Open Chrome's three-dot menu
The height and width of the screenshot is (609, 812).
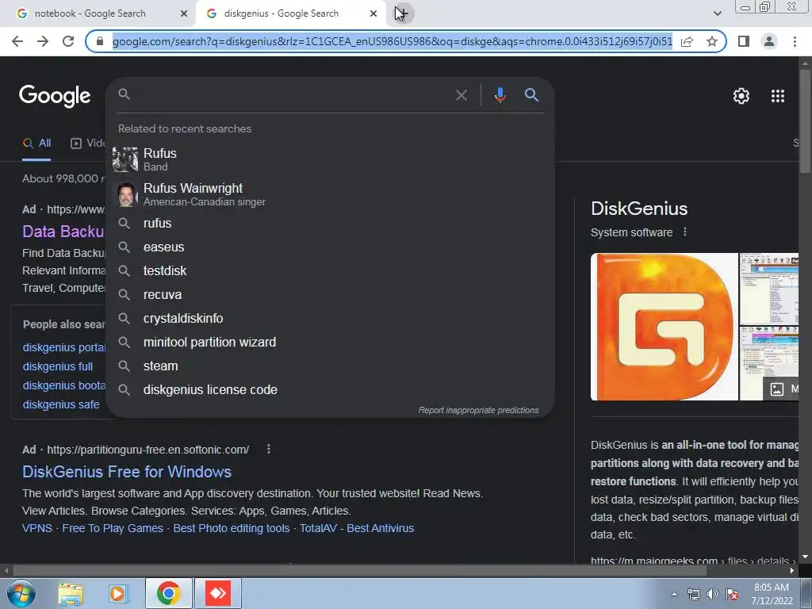795,41
